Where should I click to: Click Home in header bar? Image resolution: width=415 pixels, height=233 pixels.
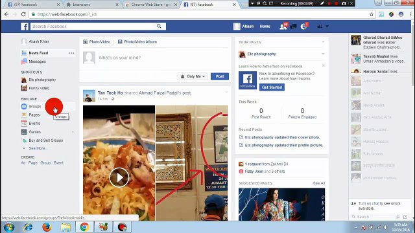click(265, 27)
